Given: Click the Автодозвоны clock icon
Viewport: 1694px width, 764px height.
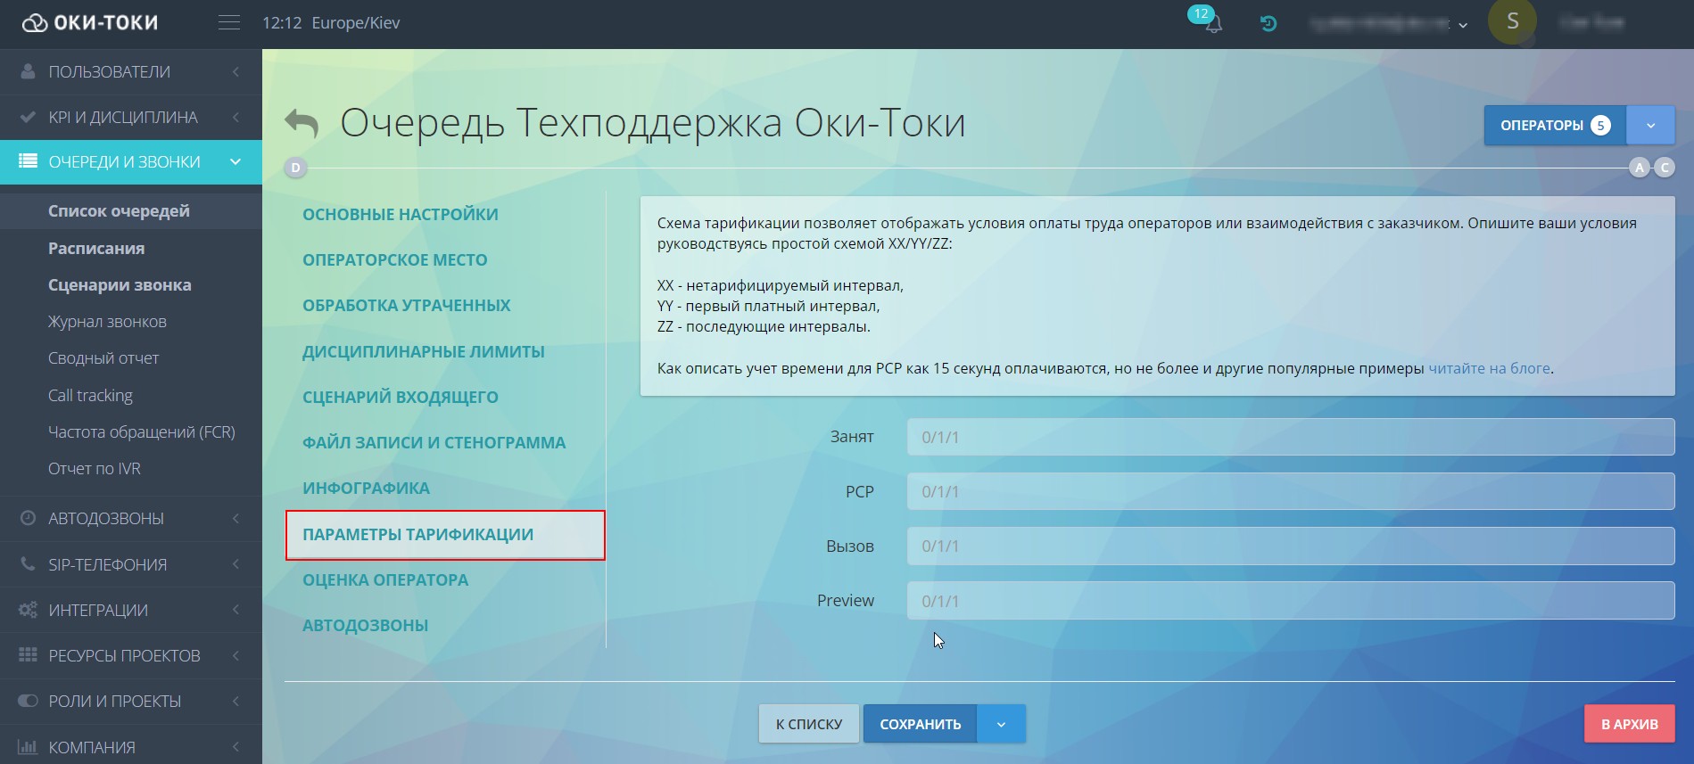Looking at the screenshot, I should click(28, 518).
